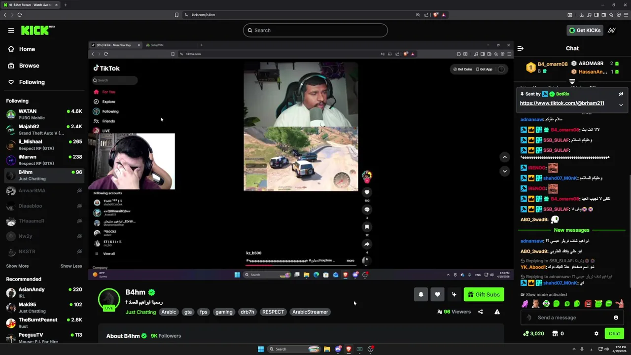This screenshot has height=355, width=631.
Task: Send message with green Chat button
Action: pos(614,334)
